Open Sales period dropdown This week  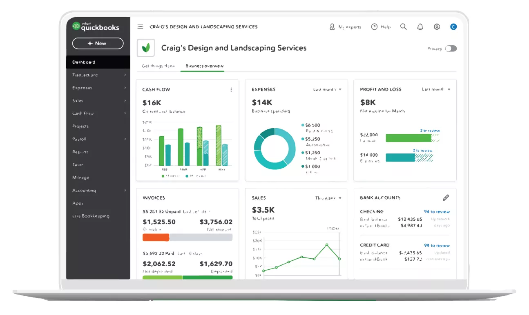click(x=328, y=198)
